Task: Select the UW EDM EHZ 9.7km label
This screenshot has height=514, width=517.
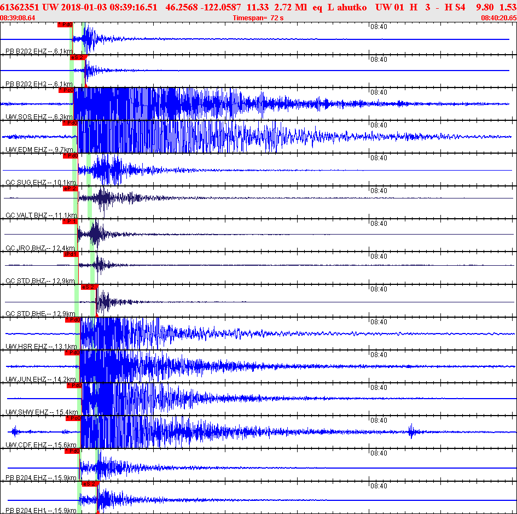Action: [x=39, y=150]
